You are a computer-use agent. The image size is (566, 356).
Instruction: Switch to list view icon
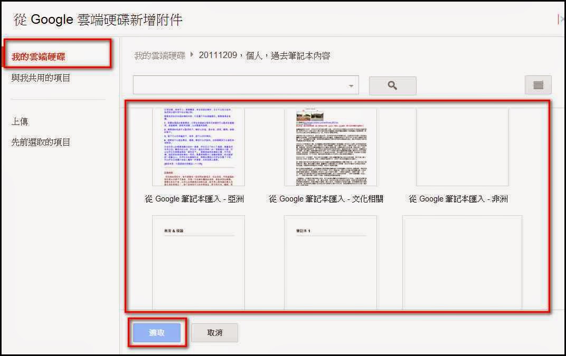pyautogui.click(x=538, y=85)
